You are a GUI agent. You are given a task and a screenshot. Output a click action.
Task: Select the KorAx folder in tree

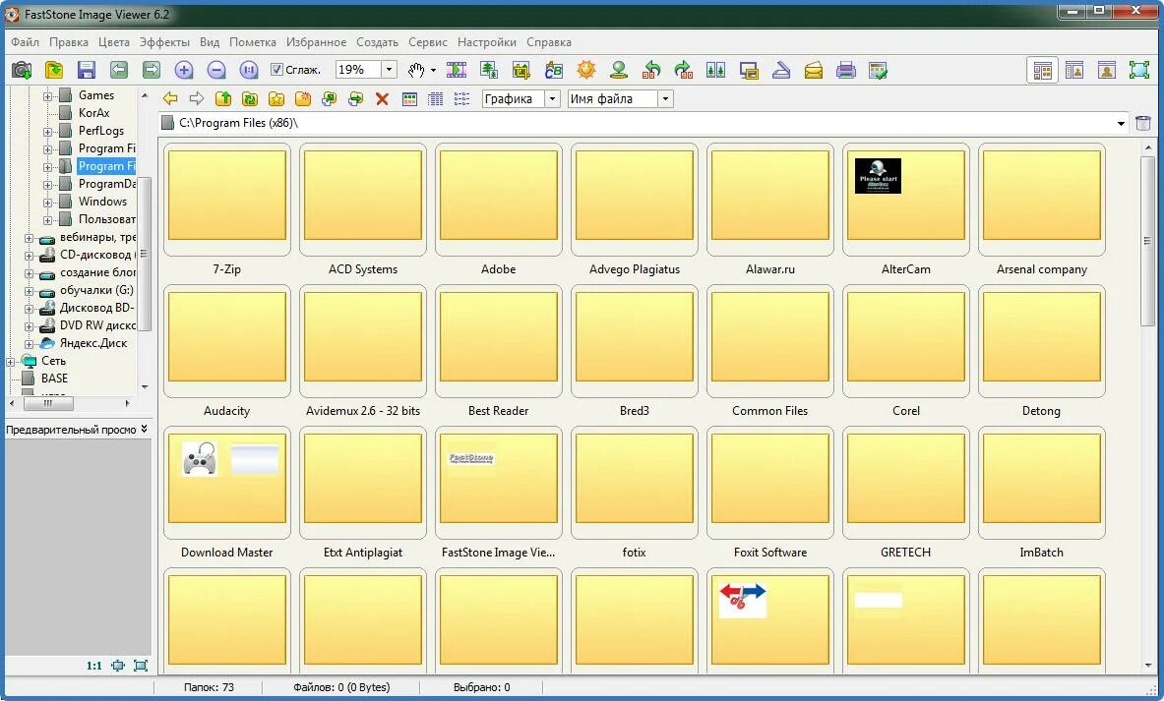[93, 113]
